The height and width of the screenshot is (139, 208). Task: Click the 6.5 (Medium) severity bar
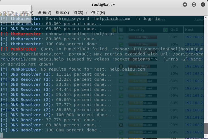[x=143, y=81]
